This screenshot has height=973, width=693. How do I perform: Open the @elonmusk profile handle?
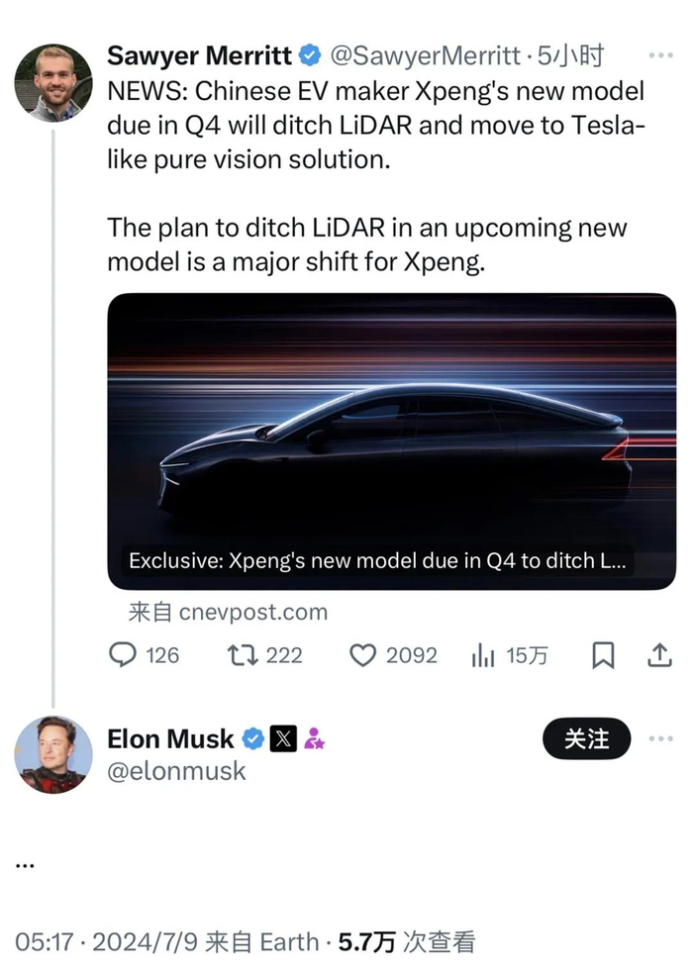click(x=176, y=771)
